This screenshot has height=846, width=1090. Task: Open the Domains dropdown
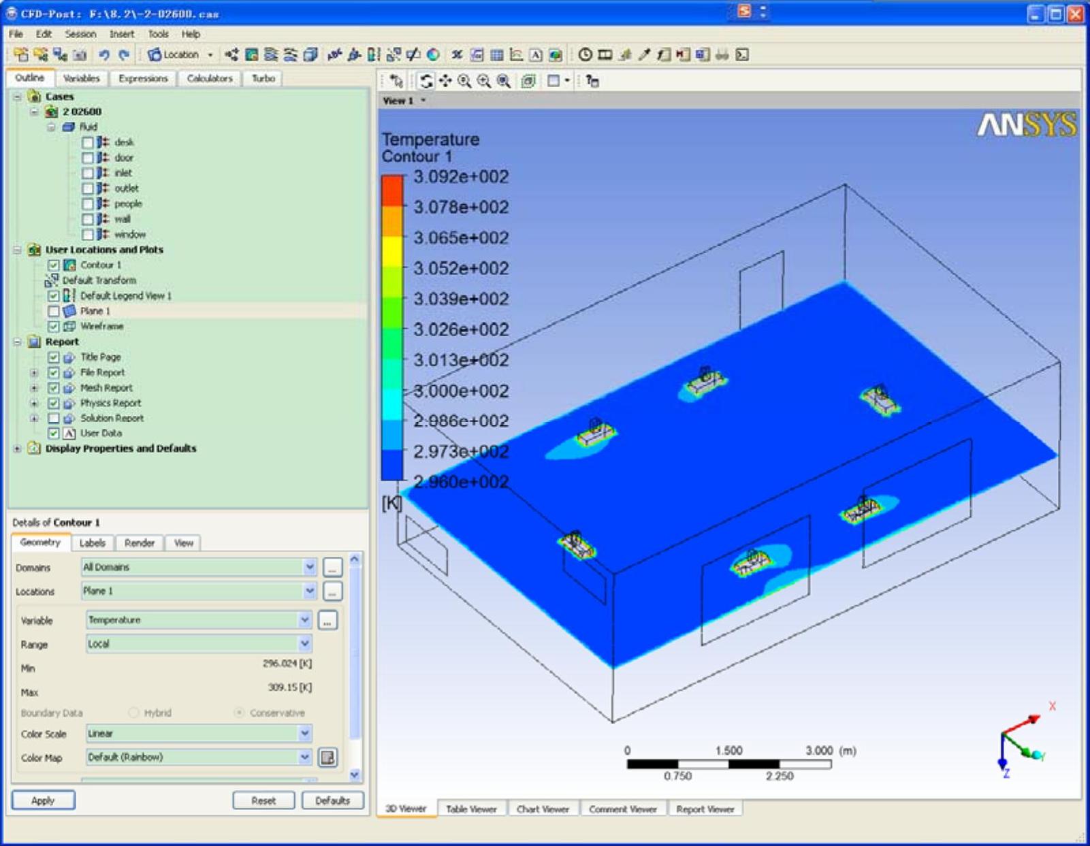pyautogui.click(x=309, y=566)
